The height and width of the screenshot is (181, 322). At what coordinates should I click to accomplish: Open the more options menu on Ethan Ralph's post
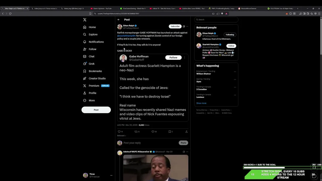187,26
